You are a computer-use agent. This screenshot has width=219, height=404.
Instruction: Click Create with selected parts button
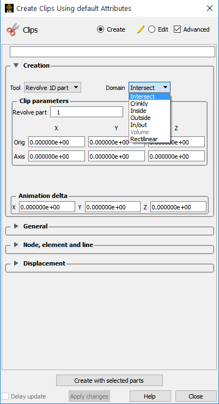(x=109, y=381)
